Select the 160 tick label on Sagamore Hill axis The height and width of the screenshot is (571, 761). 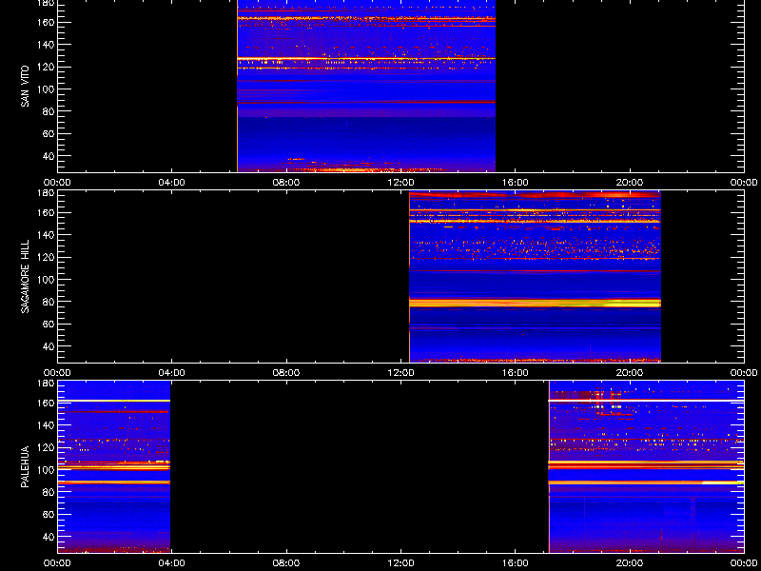click(47, 212)
